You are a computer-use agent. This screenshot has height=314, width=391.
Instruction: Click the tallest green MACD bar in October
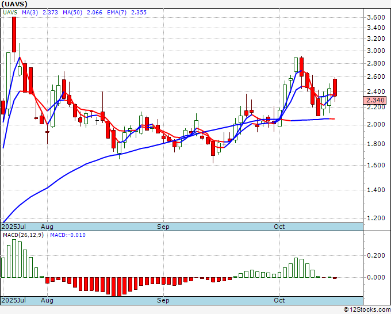pos(296,267)
